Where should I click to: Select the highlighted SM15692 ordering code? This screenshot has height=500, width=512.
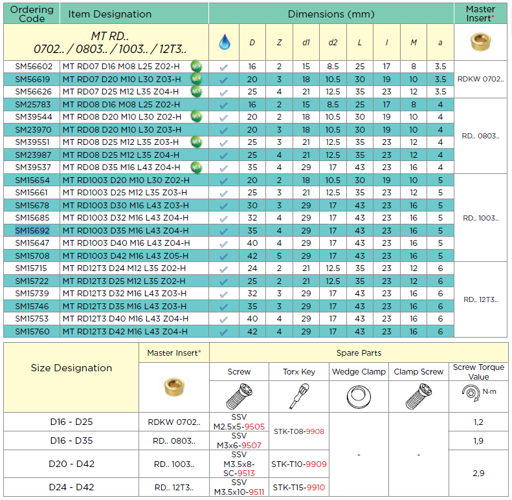32,230
